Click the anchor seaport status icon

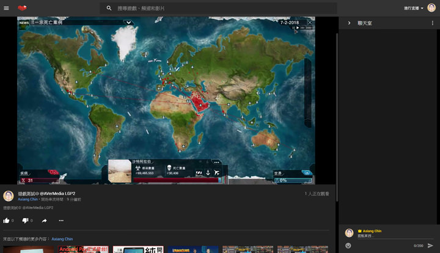(208, 172)
